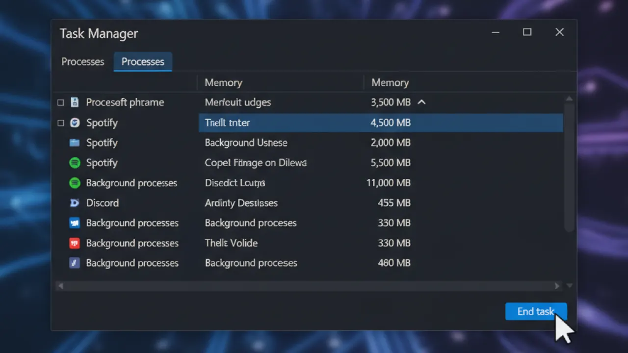This screenshot has width=628, height=353.
Task: Click the blue icon in the first 330 MB row
Action: click(x=75, y=223)
